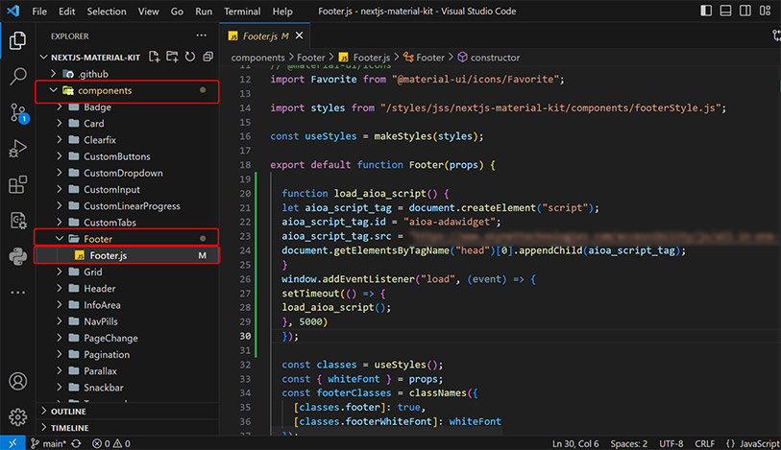
Task: Select the CustomTabs folder
Action: pos(129,222)
